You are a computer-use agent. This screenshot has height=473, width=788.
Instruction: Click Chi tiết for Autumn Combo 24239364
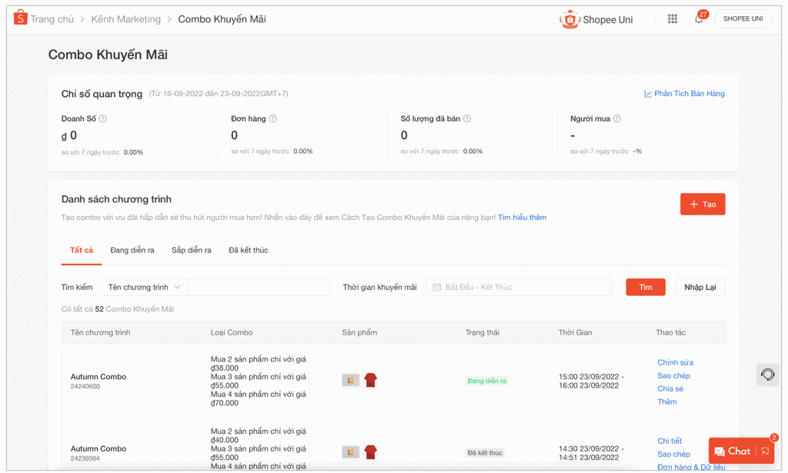670,441
